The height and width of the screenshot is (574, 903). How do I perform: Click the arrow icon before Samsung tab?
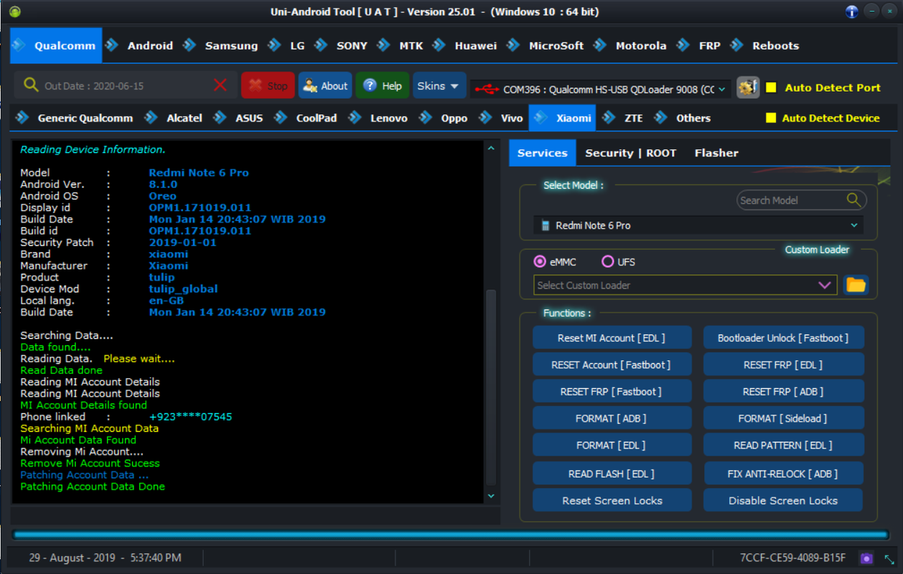(189, 45)
